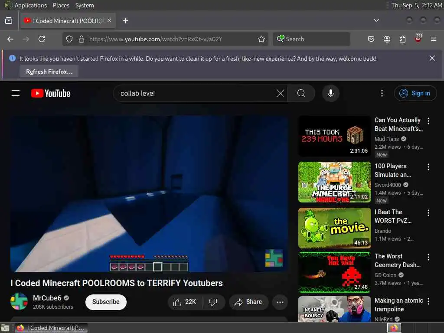Screen dimensions: 444x333
Task: Expand the list all tabs chevron
Action: [x=376, y=20]
